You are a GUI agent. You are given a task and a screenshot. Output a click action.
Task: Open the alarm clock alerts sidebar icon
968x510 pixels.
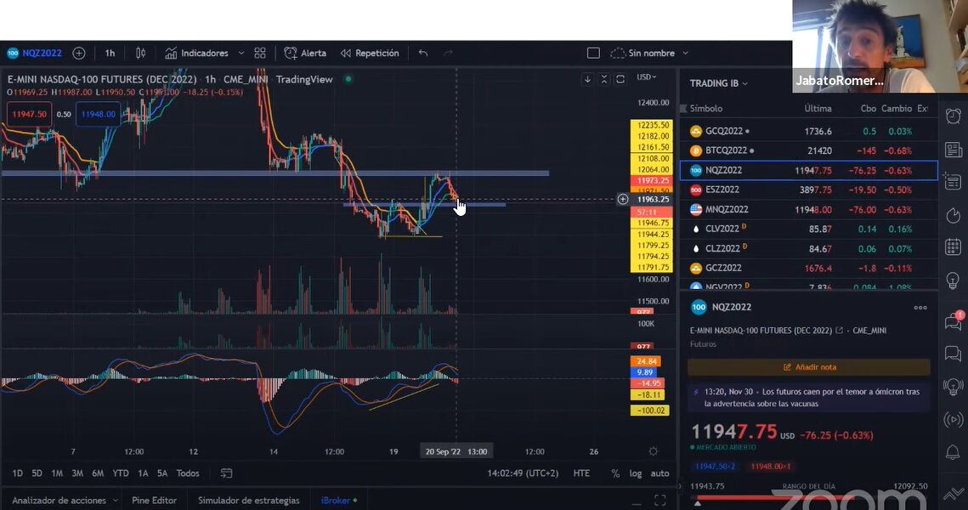[x=954, y=116]
